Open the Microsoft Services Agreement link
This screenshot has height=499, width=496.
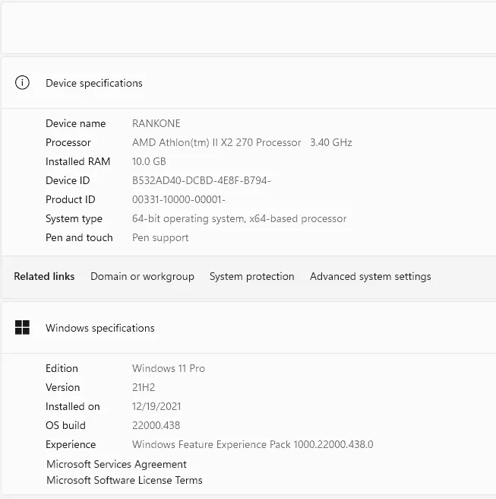coord(116,464)
